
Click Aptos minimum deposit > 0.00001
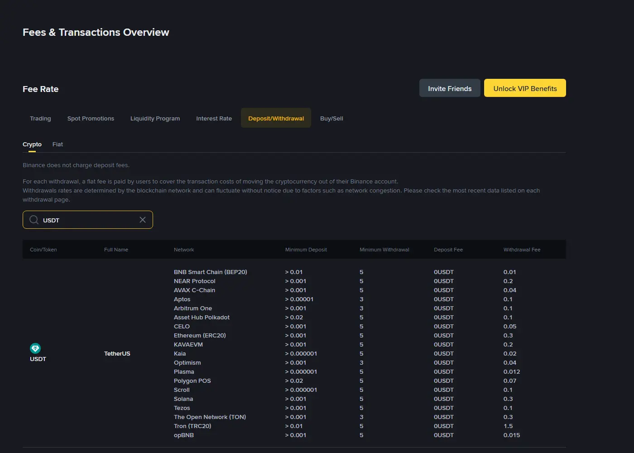[x=299, y=299]
